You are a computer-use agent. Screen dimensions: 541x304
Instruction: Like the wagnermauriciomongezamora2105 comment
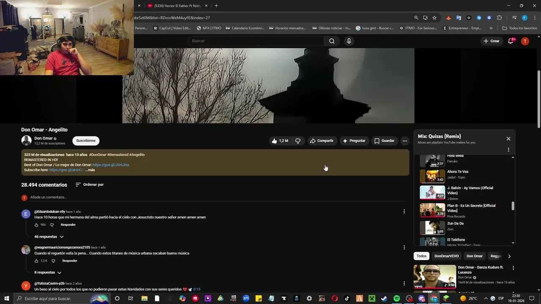click(x=36, y=261)
